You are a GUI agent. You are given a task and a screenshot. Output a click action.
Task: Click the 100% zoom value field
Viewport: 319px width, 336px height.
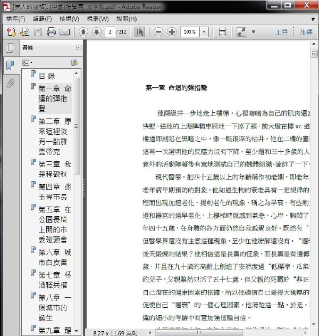tap(190, 32)
